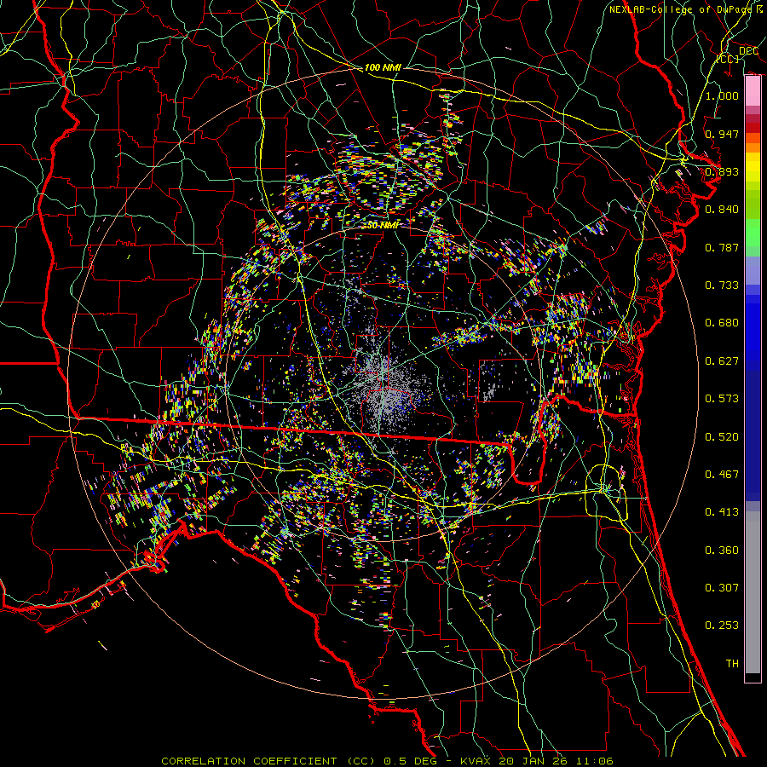Click the 100 NMI range ring label
This screenshot has height=767, width=767.
[x=381, y=66]
